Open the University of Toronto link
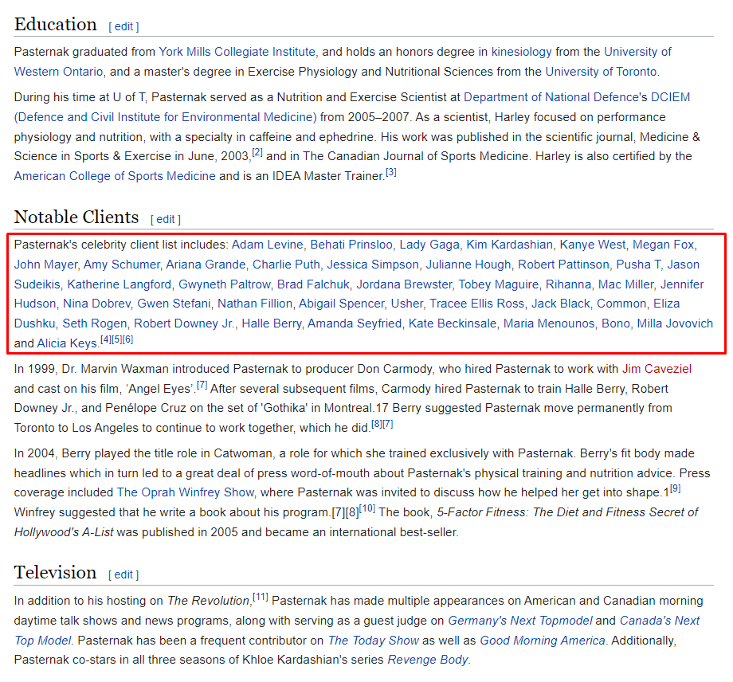Viewport: 733px width, 682px height. point(601,72)
